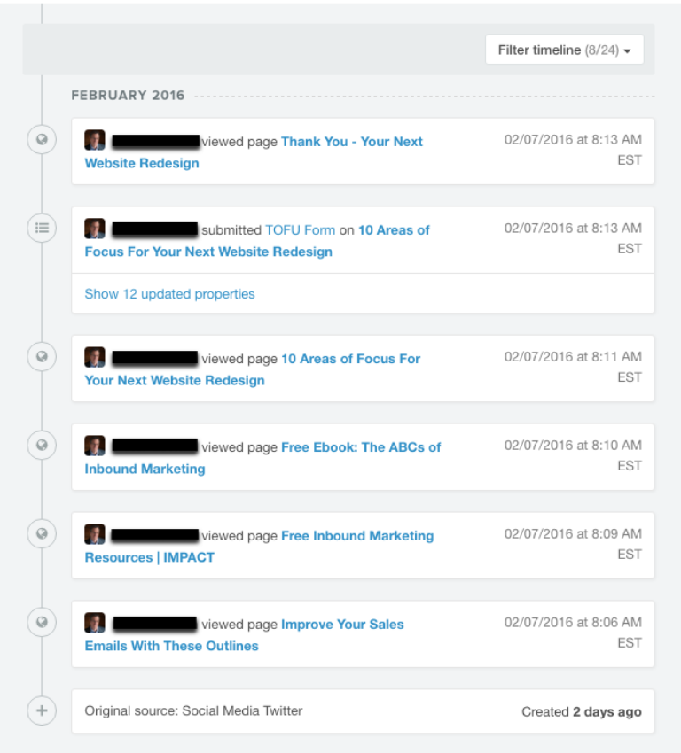Click contact avatar in Thank You page event

pos(95,141)
